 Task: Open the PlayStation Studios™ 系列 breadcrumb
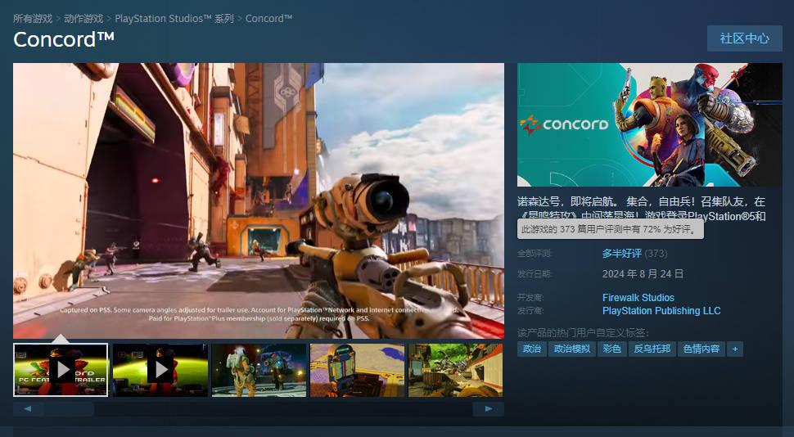(x=174, y=19)
